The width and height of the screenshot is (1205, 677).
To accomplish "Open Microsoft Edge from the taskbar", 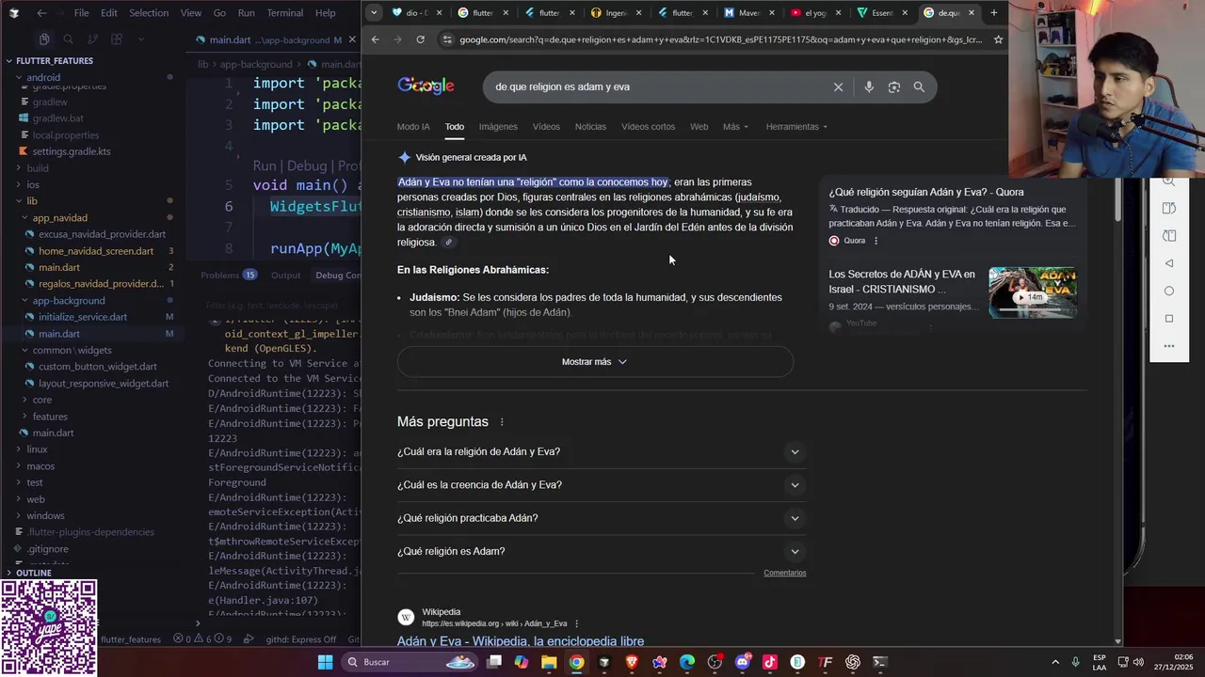I will tap(687, 662).
